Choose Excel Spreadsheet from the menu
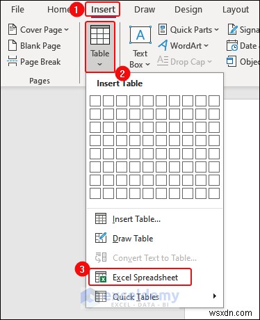The image size is (260, 320). [x=140, y=277]
